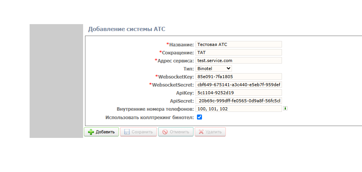Click the Использовать коллтрекинг бинотел label
Image resolution: width=362 pixels, height=172 pixels.
point(149,117)
